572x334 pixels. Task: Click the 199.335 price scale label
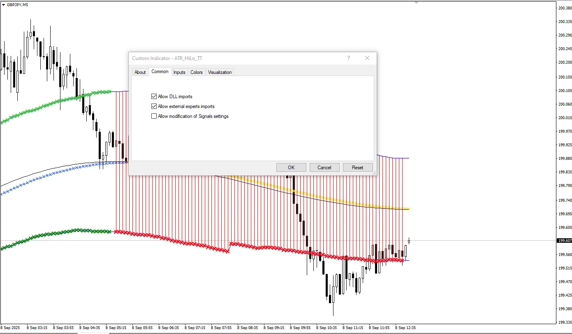tap(565, 322)
